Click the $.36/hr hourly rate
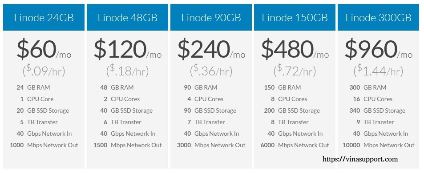Screen dimensions: 424x173 point(211,71)
